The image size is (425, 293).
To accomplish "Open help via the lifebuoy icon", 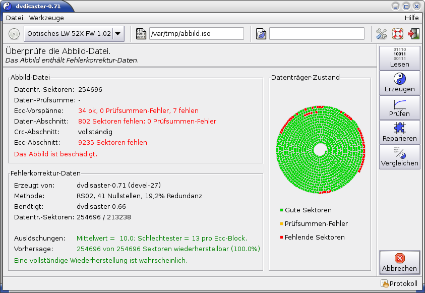I will [x=398, y=34].
